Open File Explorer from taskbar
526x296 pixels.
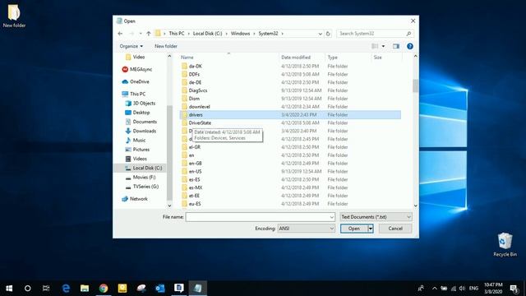pos(85,289)
